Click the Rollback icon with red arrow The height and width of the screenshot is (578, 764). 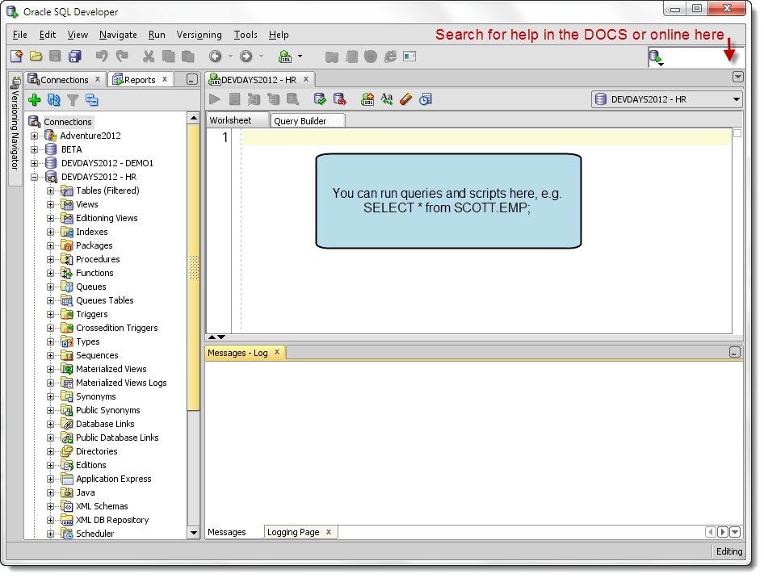[x=340, y=99]
